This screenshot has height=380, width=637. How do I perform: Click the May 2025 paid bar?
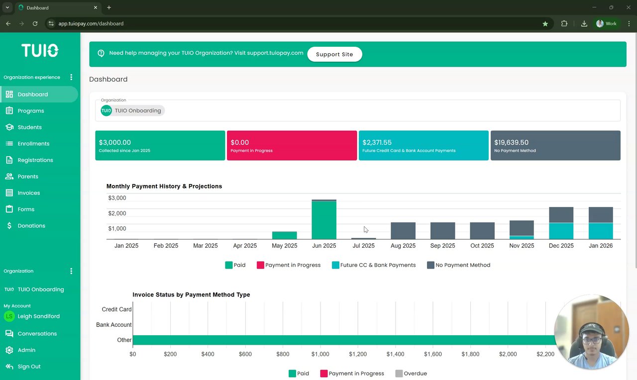[x=285, y=235]
